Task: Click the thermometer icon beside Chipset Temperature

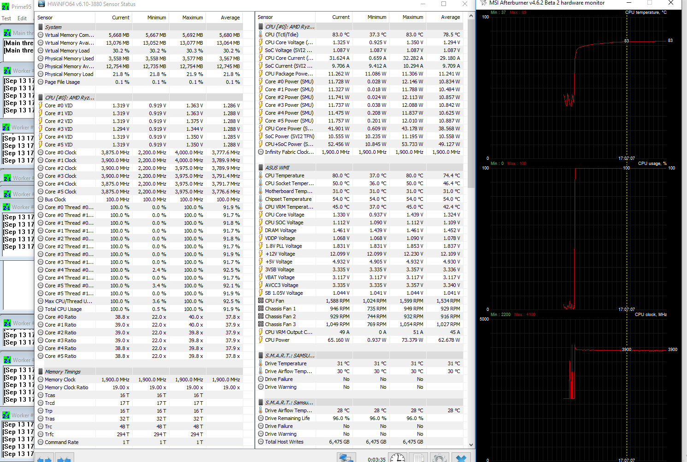Action: (261, 199)
